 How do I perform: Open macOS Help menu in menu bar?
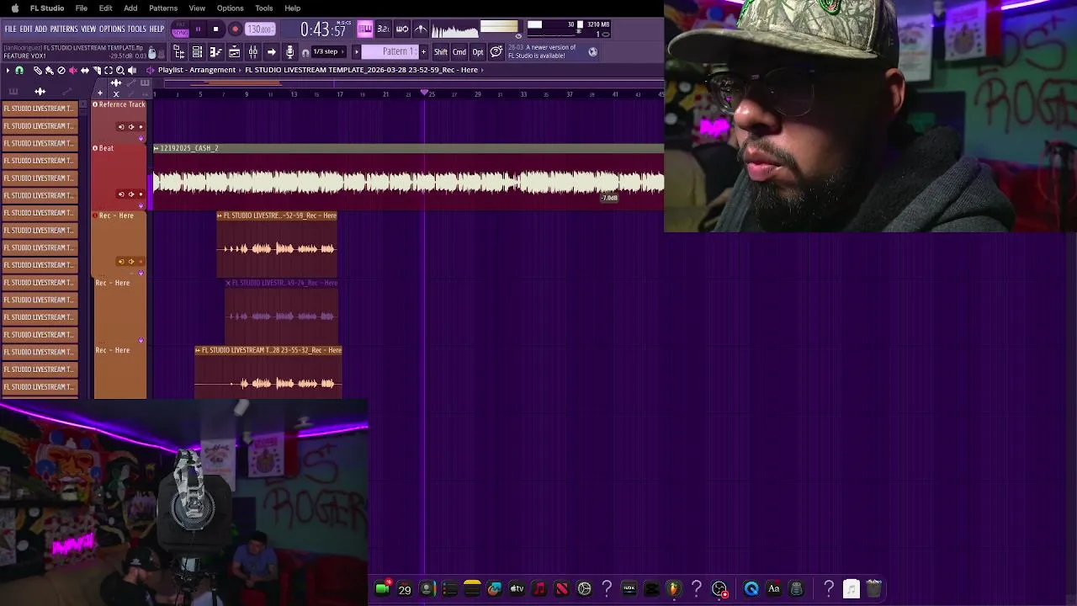click(293, 8)
